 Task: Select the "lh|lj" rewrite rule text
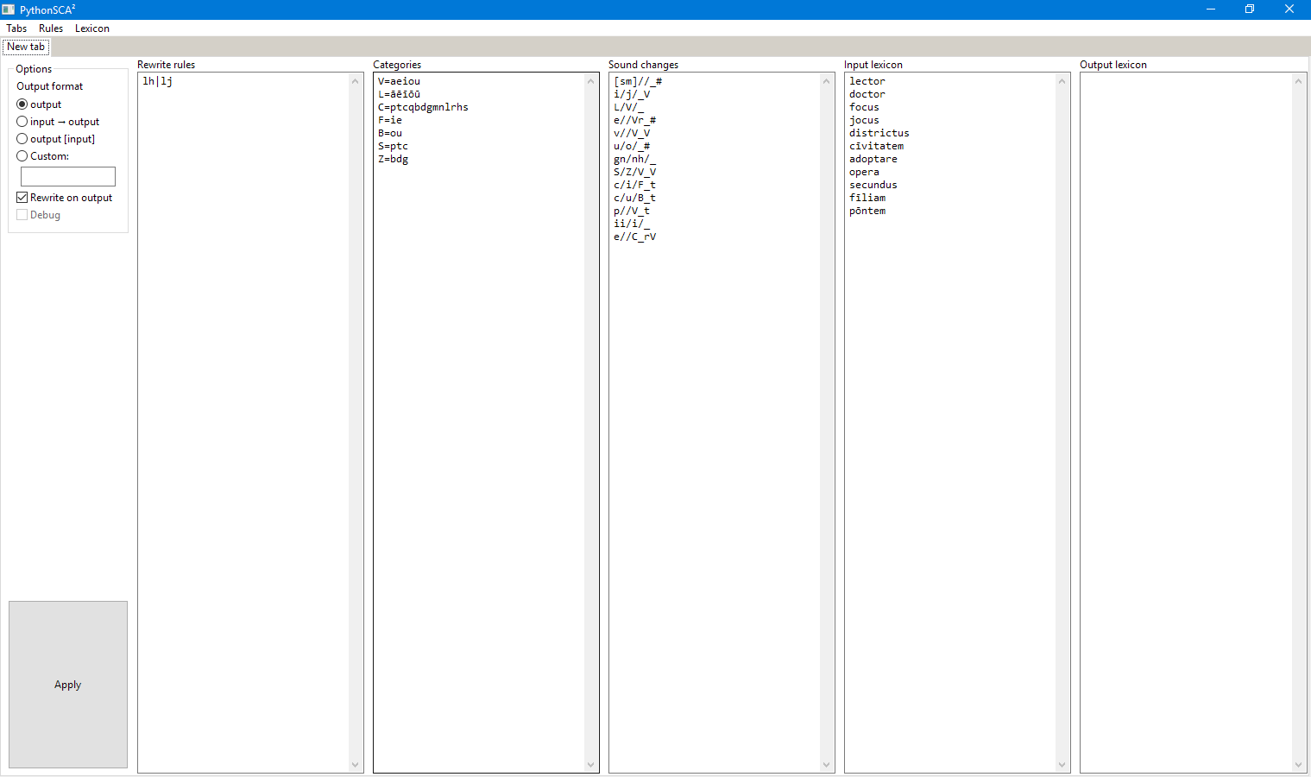pos(155,80)
